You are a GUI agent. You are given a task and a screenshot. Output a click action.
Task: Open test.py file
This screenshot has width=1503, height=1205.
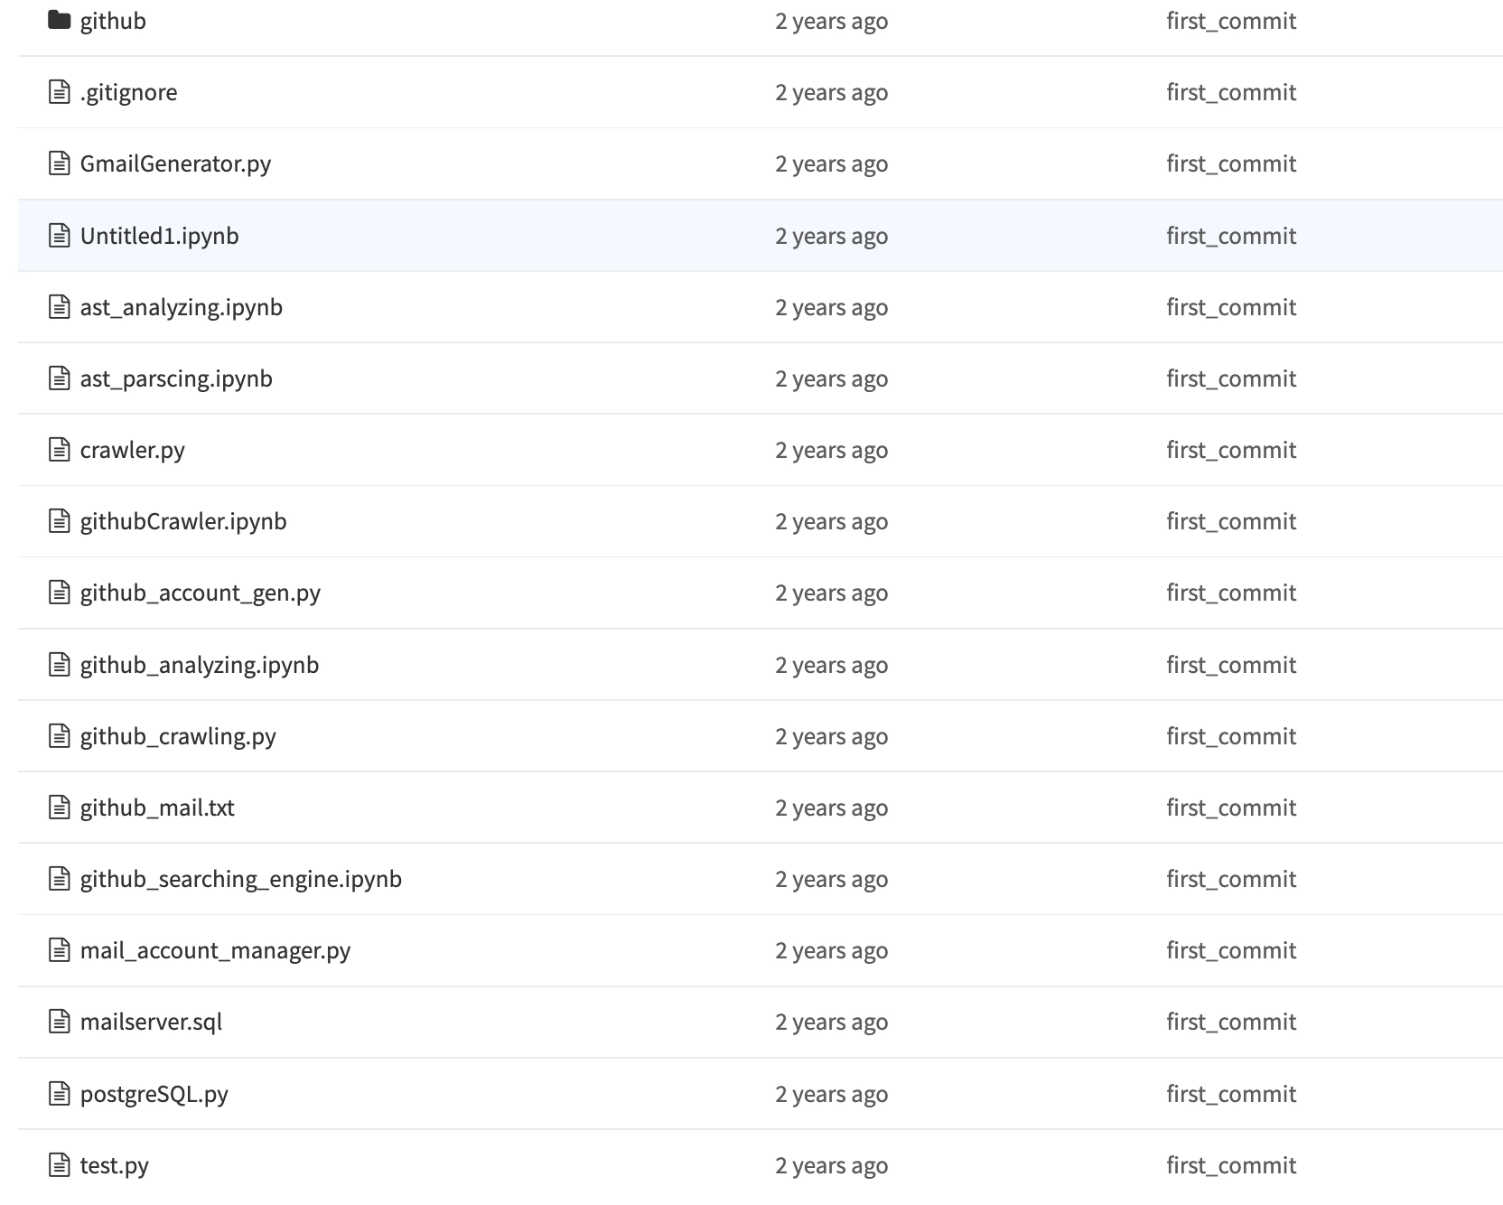114,1165
